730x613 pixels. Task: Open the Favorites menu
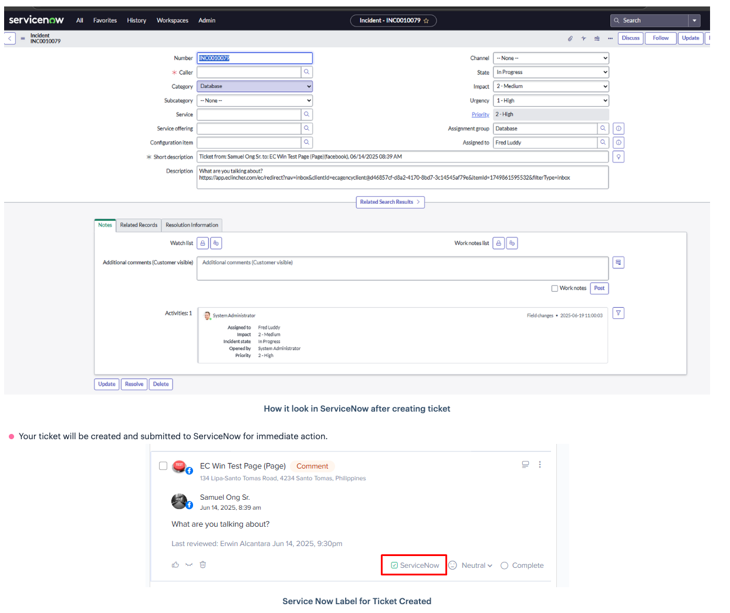point(105,21)
